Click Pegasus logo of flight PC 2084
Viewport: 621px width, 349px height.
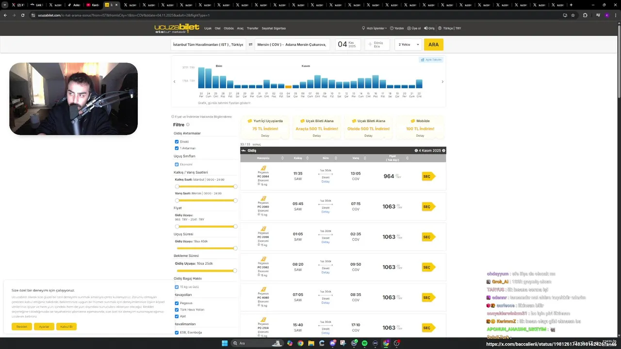coord(263,168)
